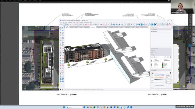Open the UTC time zone dropdown in Shadows

point(157,73)
